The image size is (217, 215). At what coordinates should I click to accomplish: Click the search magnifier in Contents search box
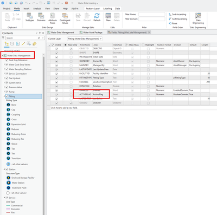pyautogui.click(x=39, y=38)
